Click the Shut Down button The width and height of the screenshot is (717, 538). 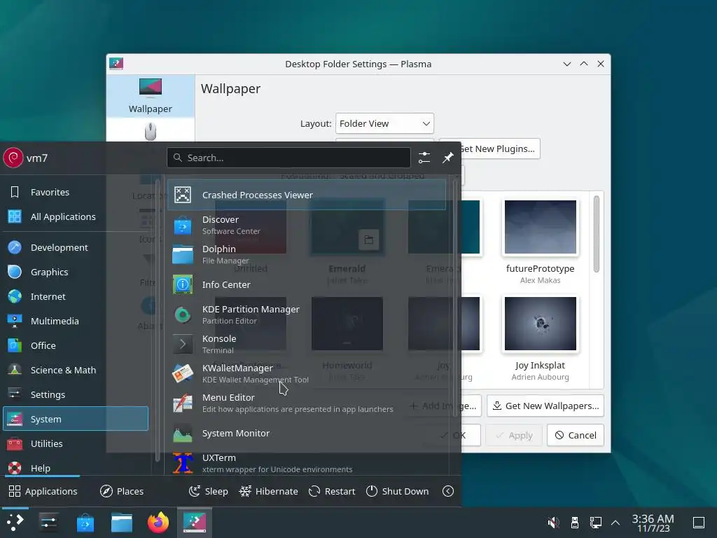[x=398, y=491]
